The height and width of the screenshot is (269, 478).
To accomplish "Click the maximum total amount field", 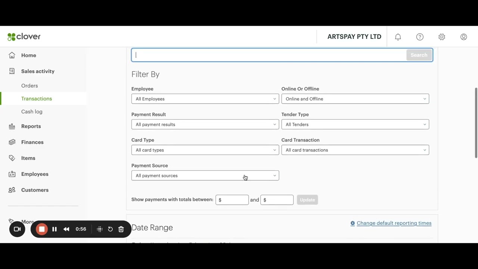I will pos(277,200).
